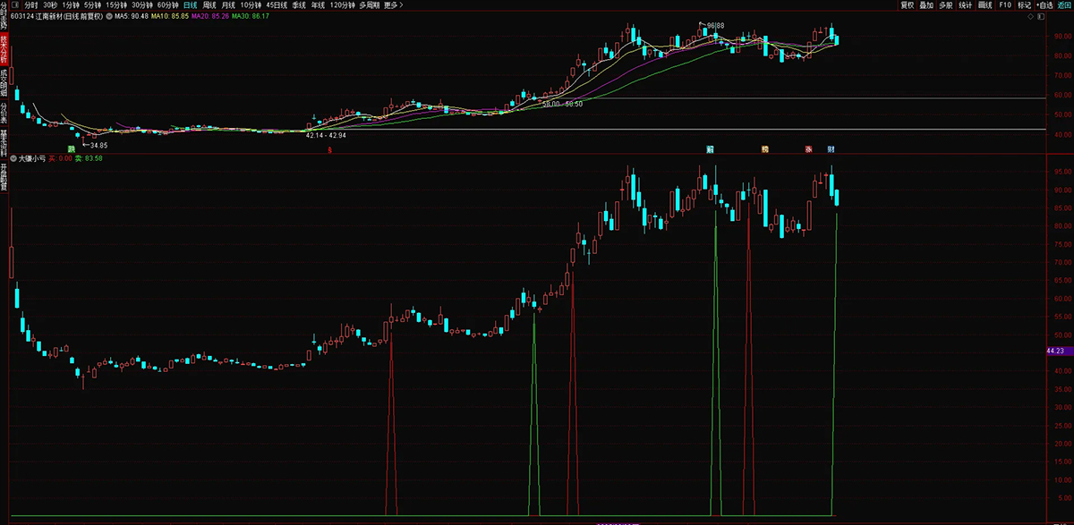The image size is (1074, 525).
Task: Click the diamond icon at chart top right
Action: [x=1030, y=15]
